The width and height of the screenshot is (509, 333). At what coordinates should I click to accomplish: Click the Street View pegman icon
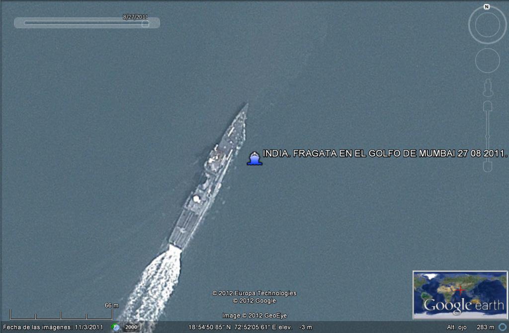[488, 87]
